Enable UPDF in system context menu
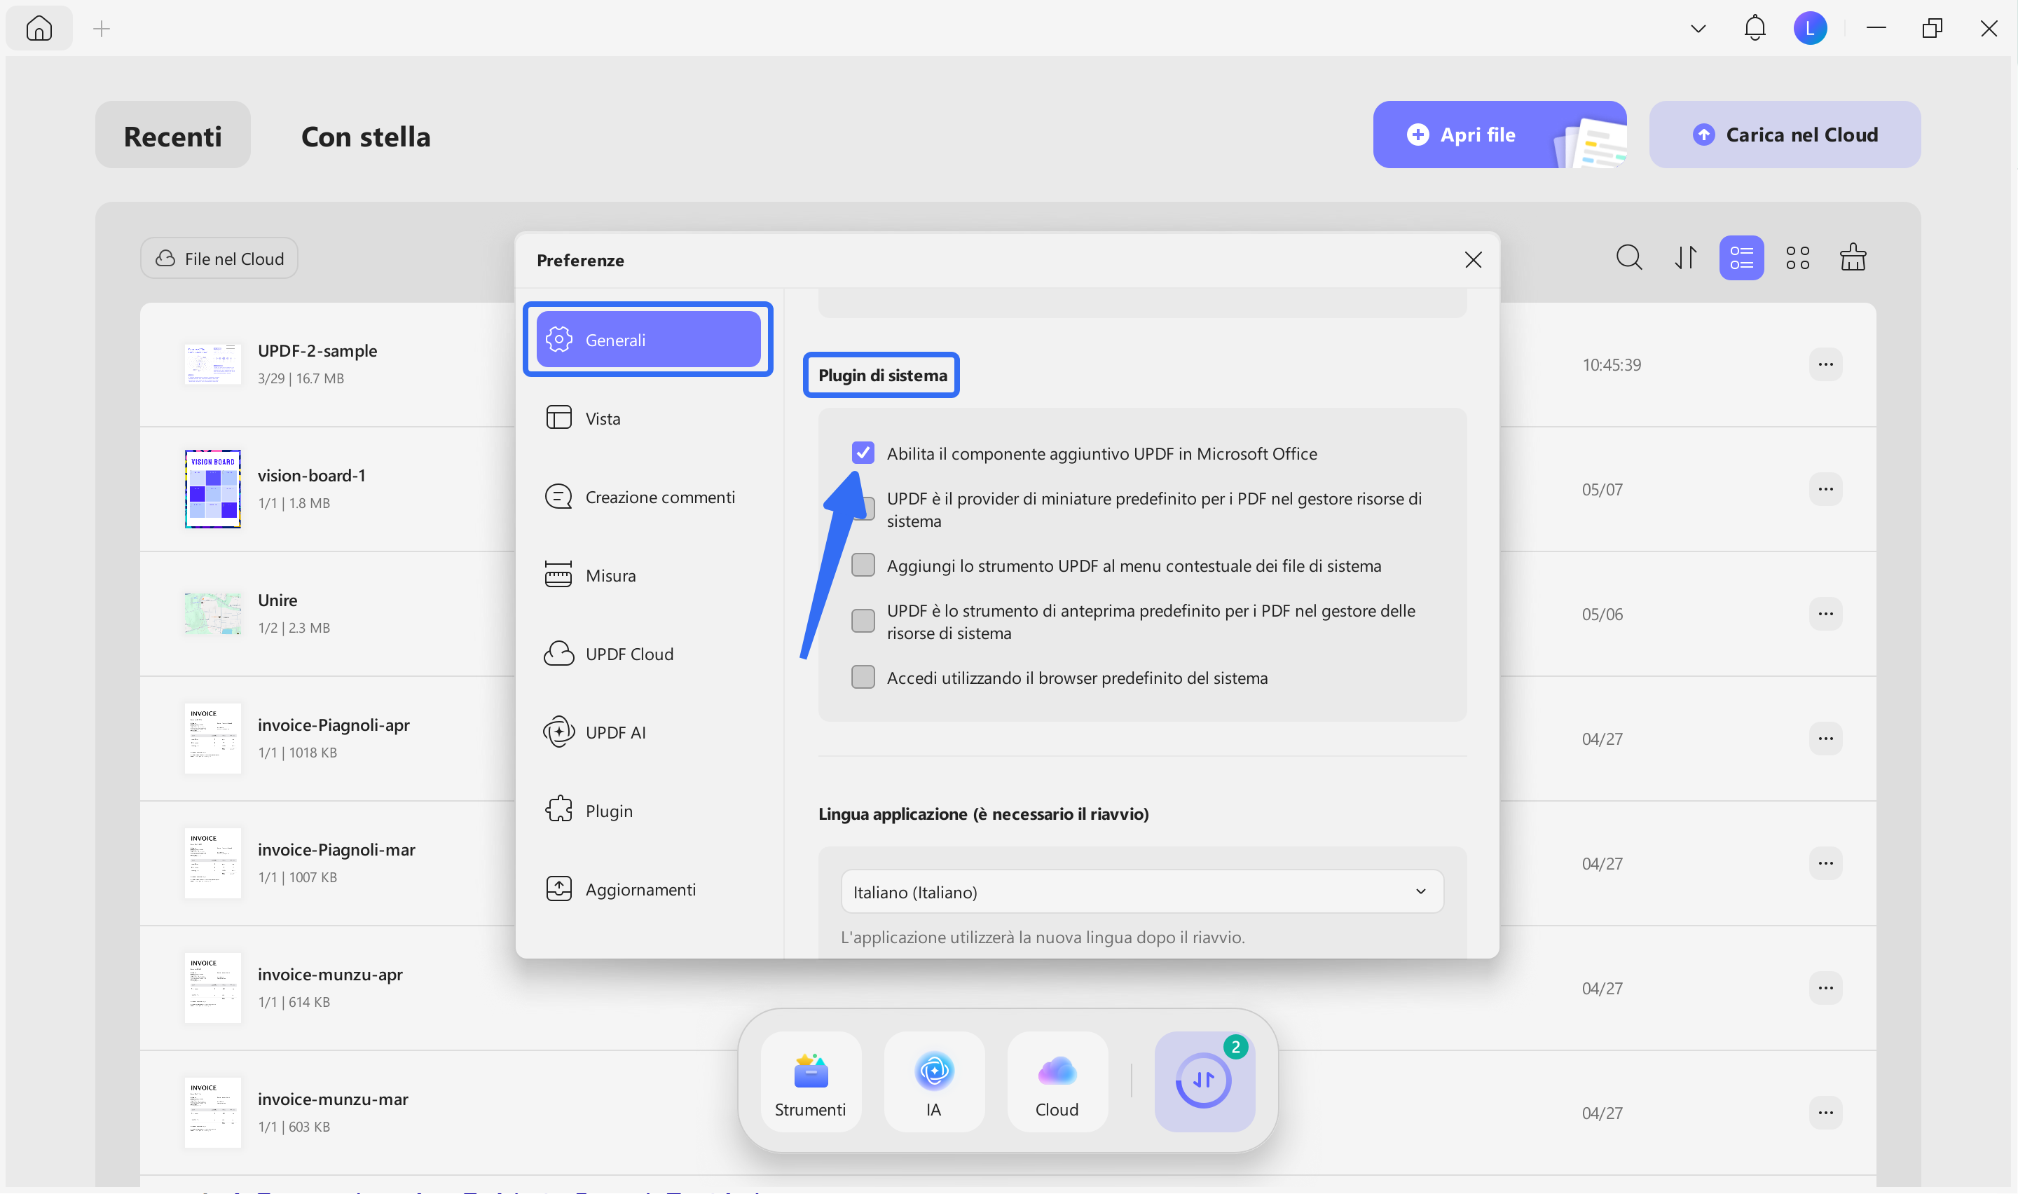 pyautogui.click(x=863, y=565)
